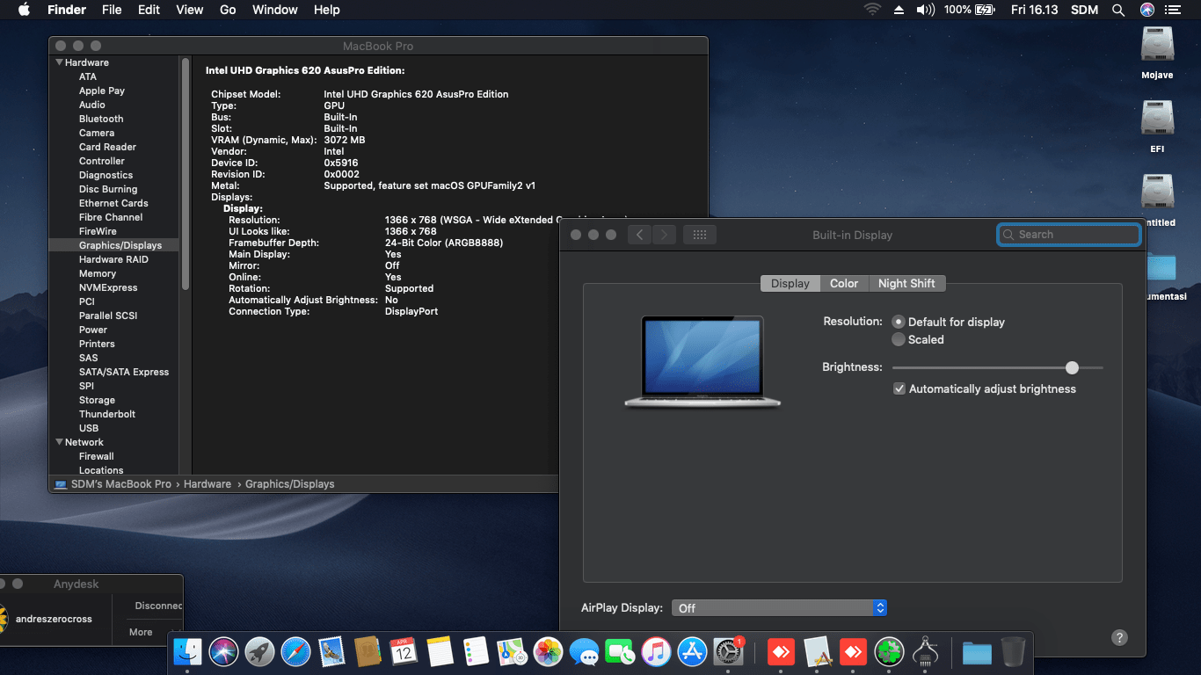Viewport: 1201px width, 675px height.
Task: Open the Window menu
Action: point(274,10)
